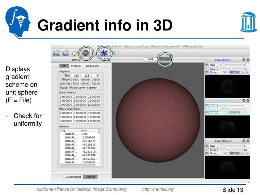Toggle S sync beside DWI in Image2DView 3
The width and height of the screenshot is (260, 195).
coord(207,146)
